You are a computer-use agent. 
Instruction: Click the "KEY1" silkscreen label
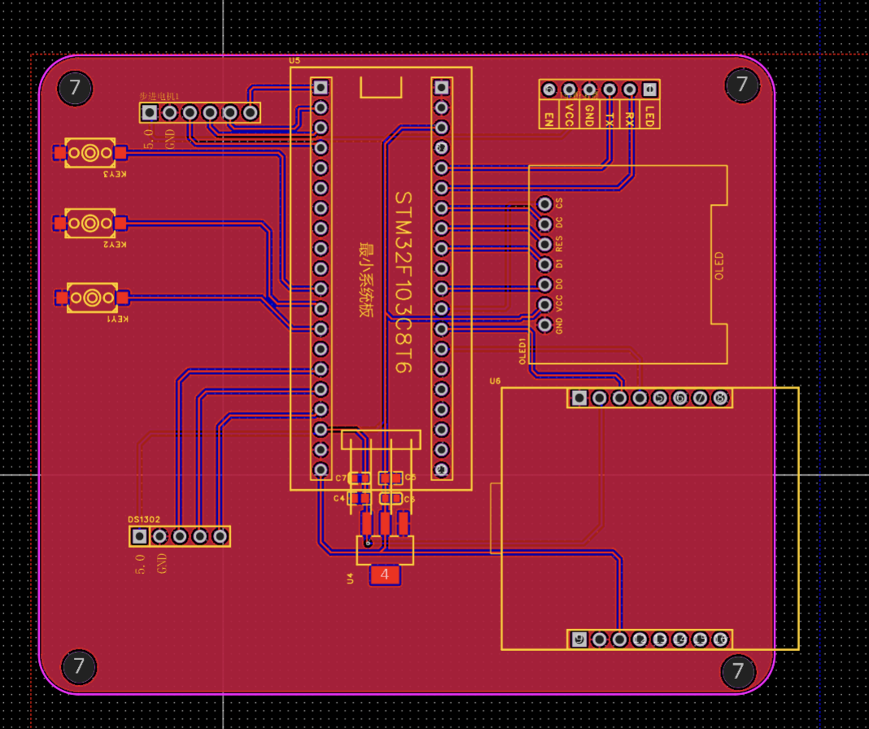(x=117, y=319)
